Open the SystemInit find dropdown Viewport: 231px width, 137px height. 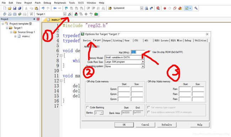pyautogui.click(x=141, y=8)
